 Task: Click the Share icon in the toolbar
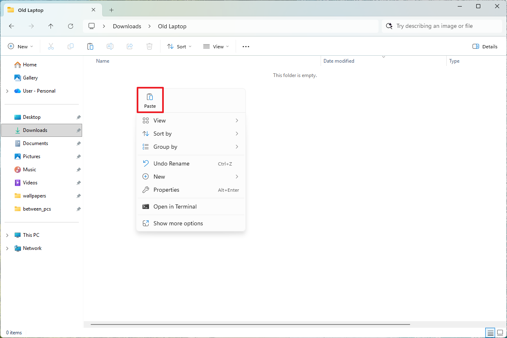129,46
